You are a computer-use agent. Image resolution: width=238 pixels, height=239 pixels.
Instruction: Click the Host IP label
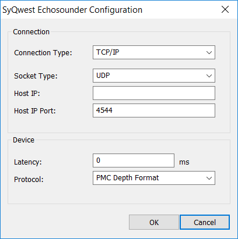click(x=27, y=94)
